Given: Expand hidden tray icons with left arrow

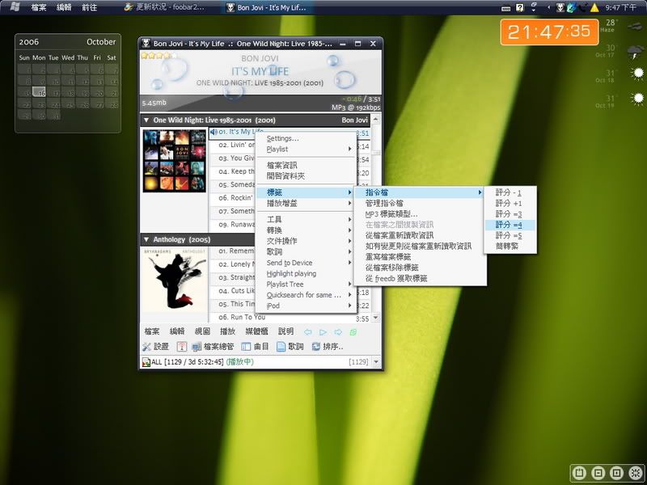Looking at the screenshot, I should [548, 7].
